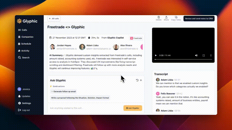Choose the Situation, Solution, Impact proposal action
232x130 pixels.
(x=80, y=98)
